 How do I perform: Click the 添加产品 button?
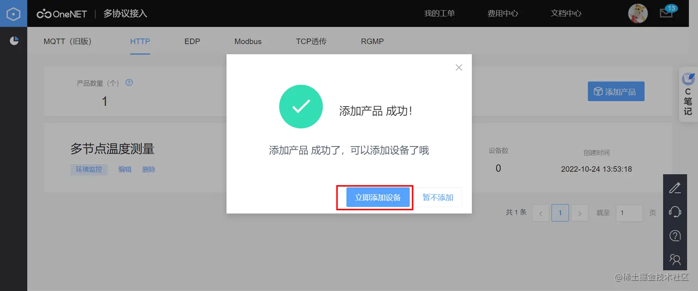(x=616, y=91)
